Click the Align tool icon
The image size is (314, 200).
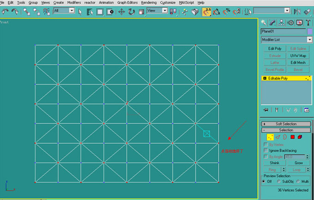[x=307, y=12]
